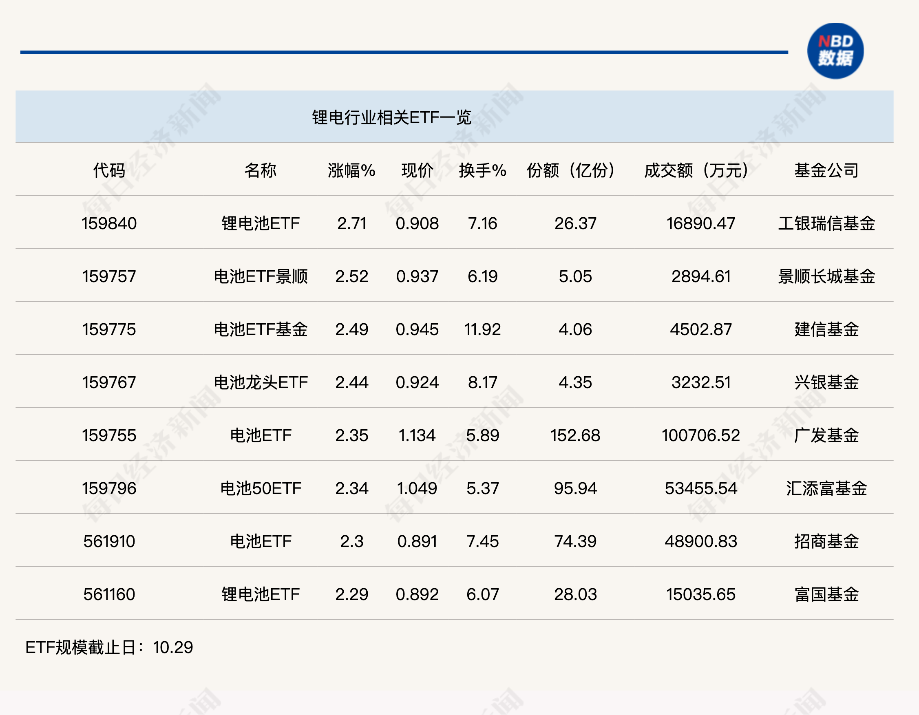Screen dimensions: 919x715
Task: Select 电池龙头ETF in the name column
Action: [261, 382]
